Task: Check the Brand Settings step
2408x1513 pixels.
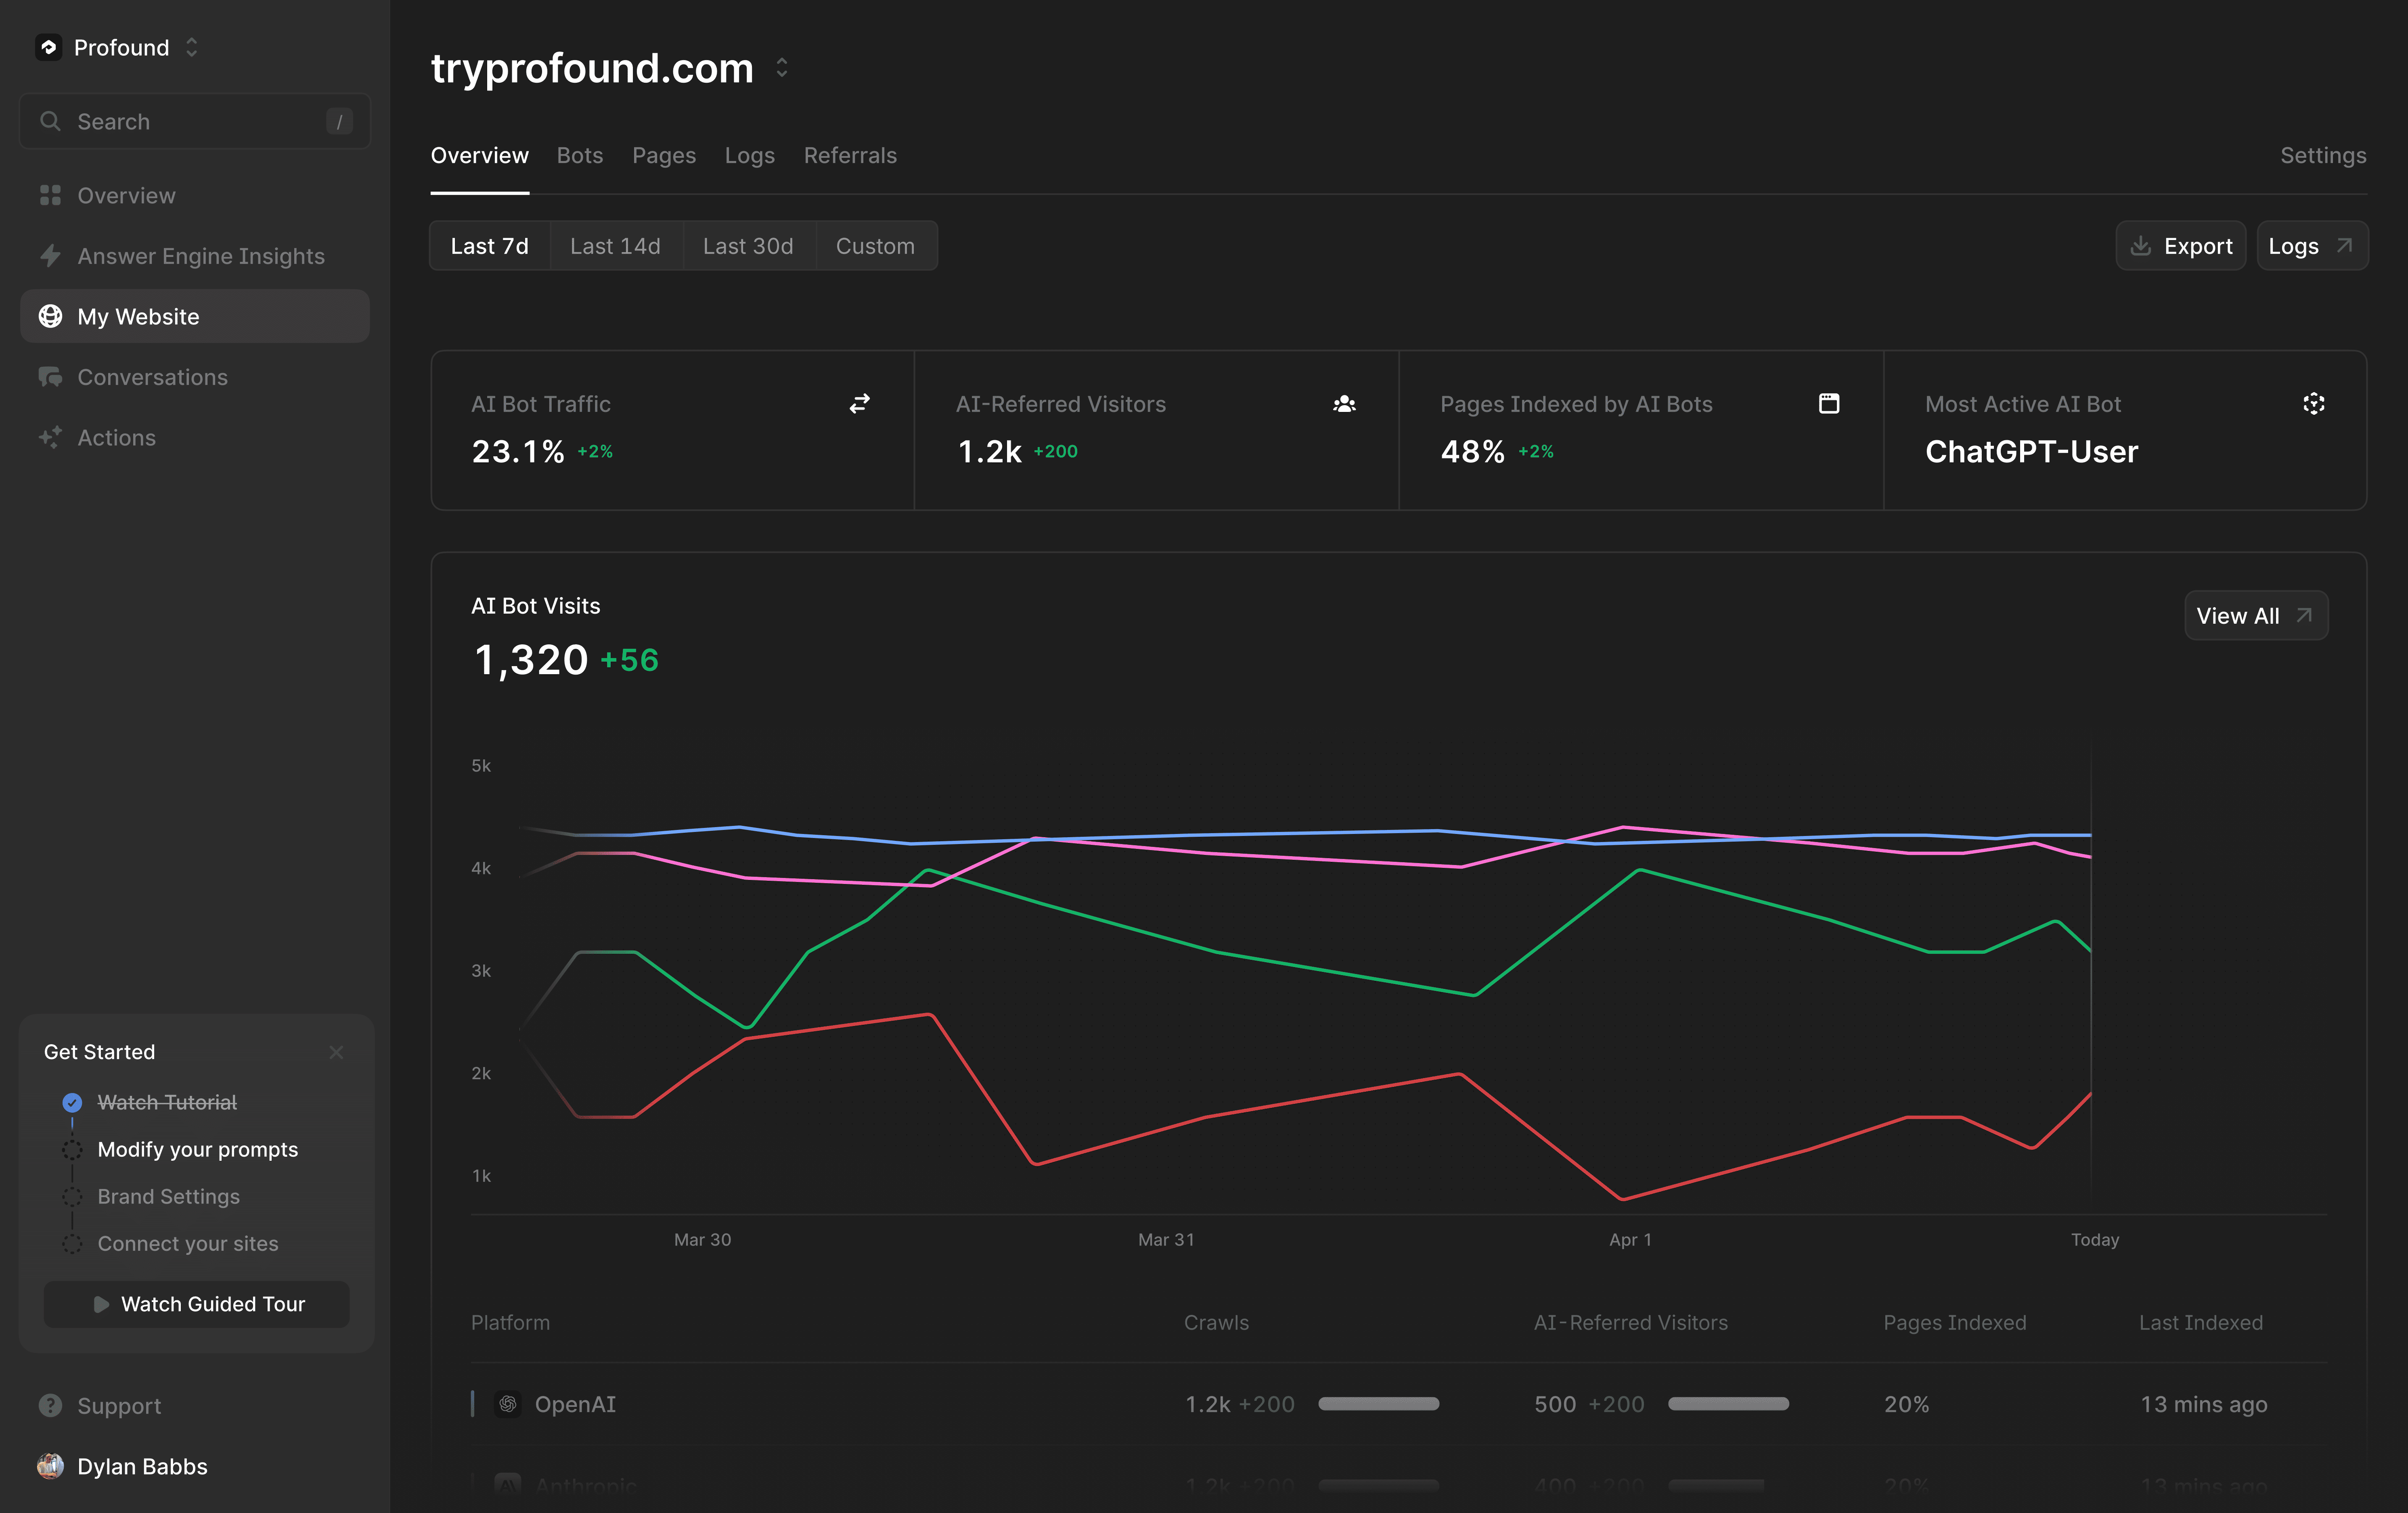Action: click(72, 1196)
